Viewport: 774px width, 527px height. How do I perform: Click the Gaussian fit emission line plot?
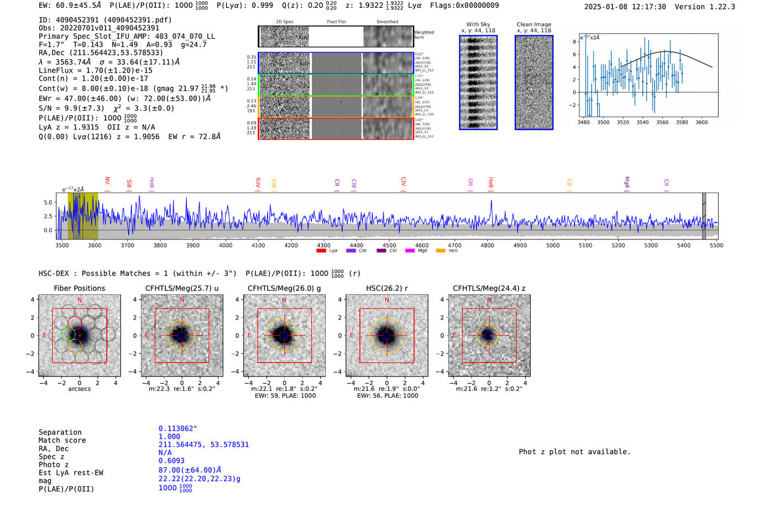click(648, 75)
